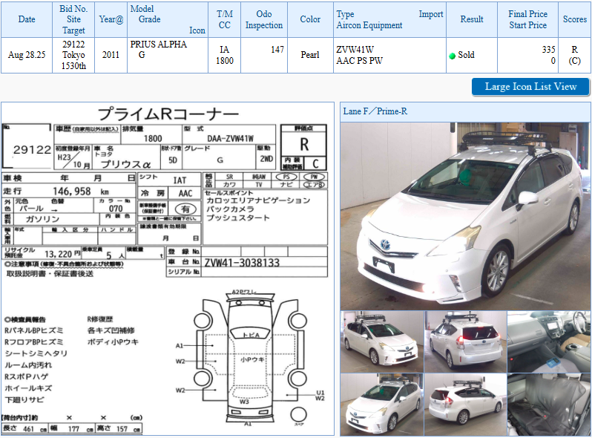Click bid number 29122 in table row
The width and height of the screenshot is (592, 438).
click(73, 45)
